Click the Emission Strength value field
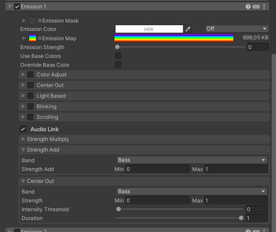The height and width of the screenshot is (232, 276). [257, 47]
